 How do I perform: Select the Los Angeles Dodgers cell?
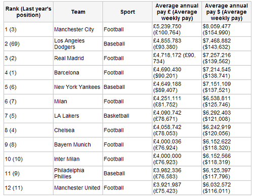78,44
